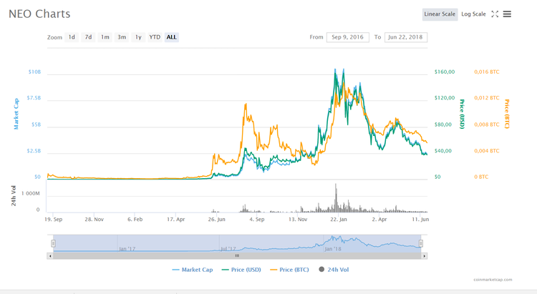Select the ALL zoom range
The height and width of the screenshot is (294, 537).
tap(172, 37)
